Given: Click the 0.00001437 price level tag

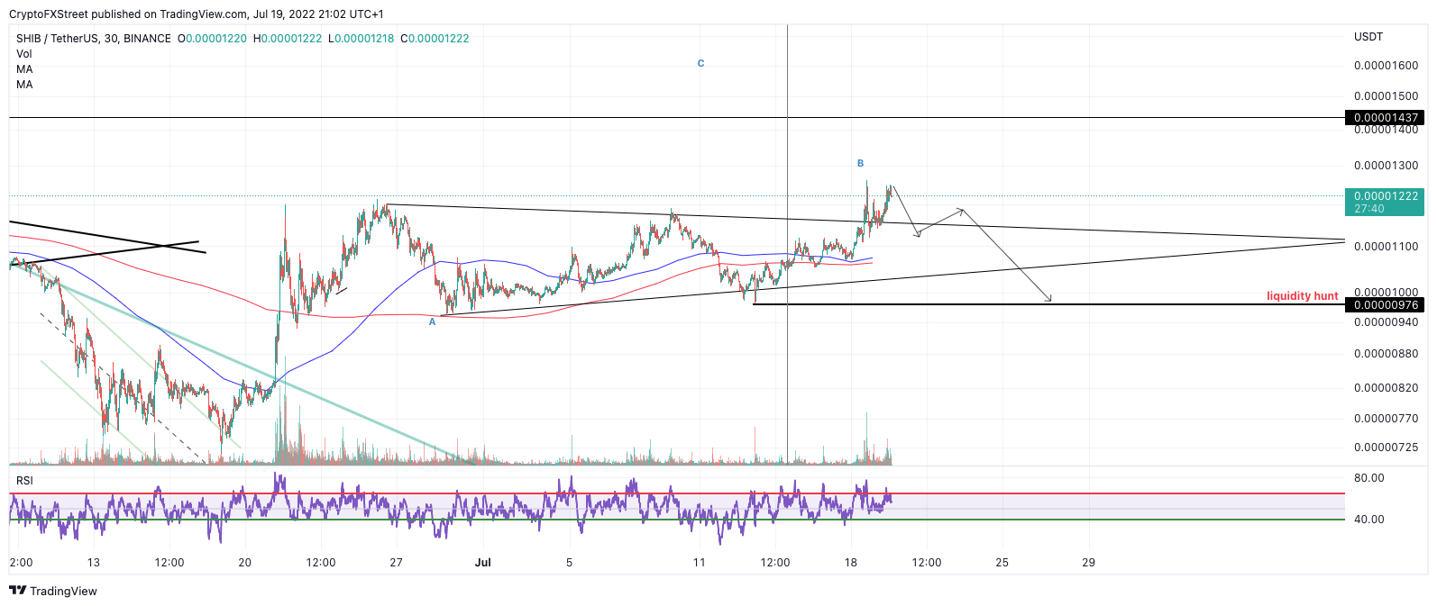Looking at the screenshot, I should tap(1385, 117).
